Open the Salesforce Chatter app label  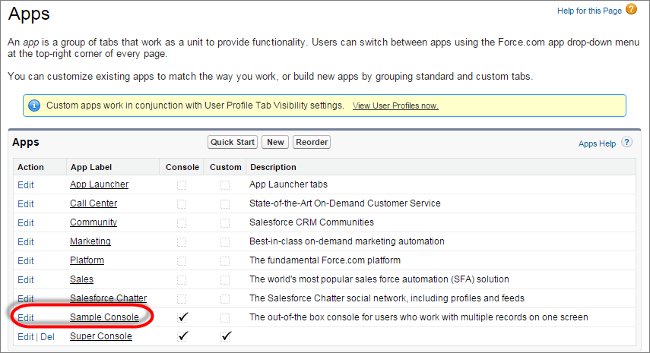(x=108, y=298)
